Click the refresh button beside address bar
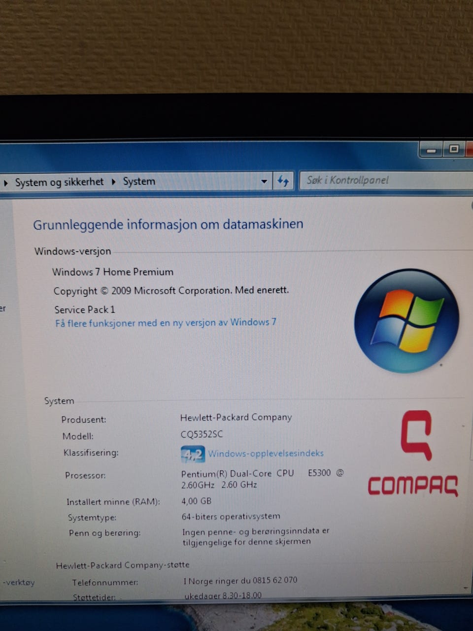This screenshot has height=631, width=473. pyautogui.click(x=283, y=181)
